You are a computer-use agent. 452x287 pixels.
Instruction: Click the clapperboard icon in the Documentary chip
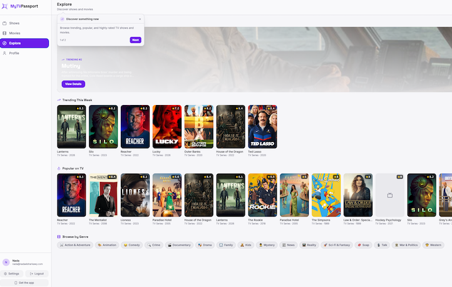point(170,245)
